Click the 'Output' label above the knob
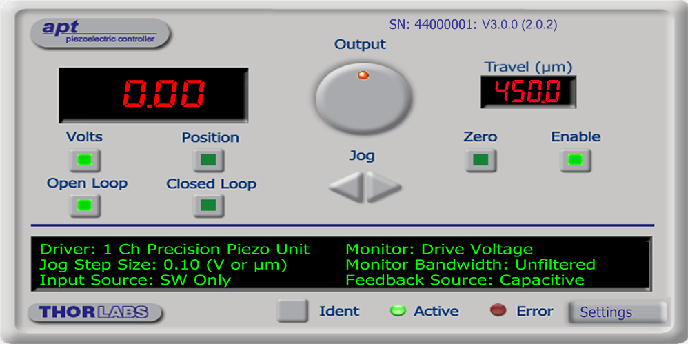This screenshot has width=688, height=344. (x=361, y=44)
